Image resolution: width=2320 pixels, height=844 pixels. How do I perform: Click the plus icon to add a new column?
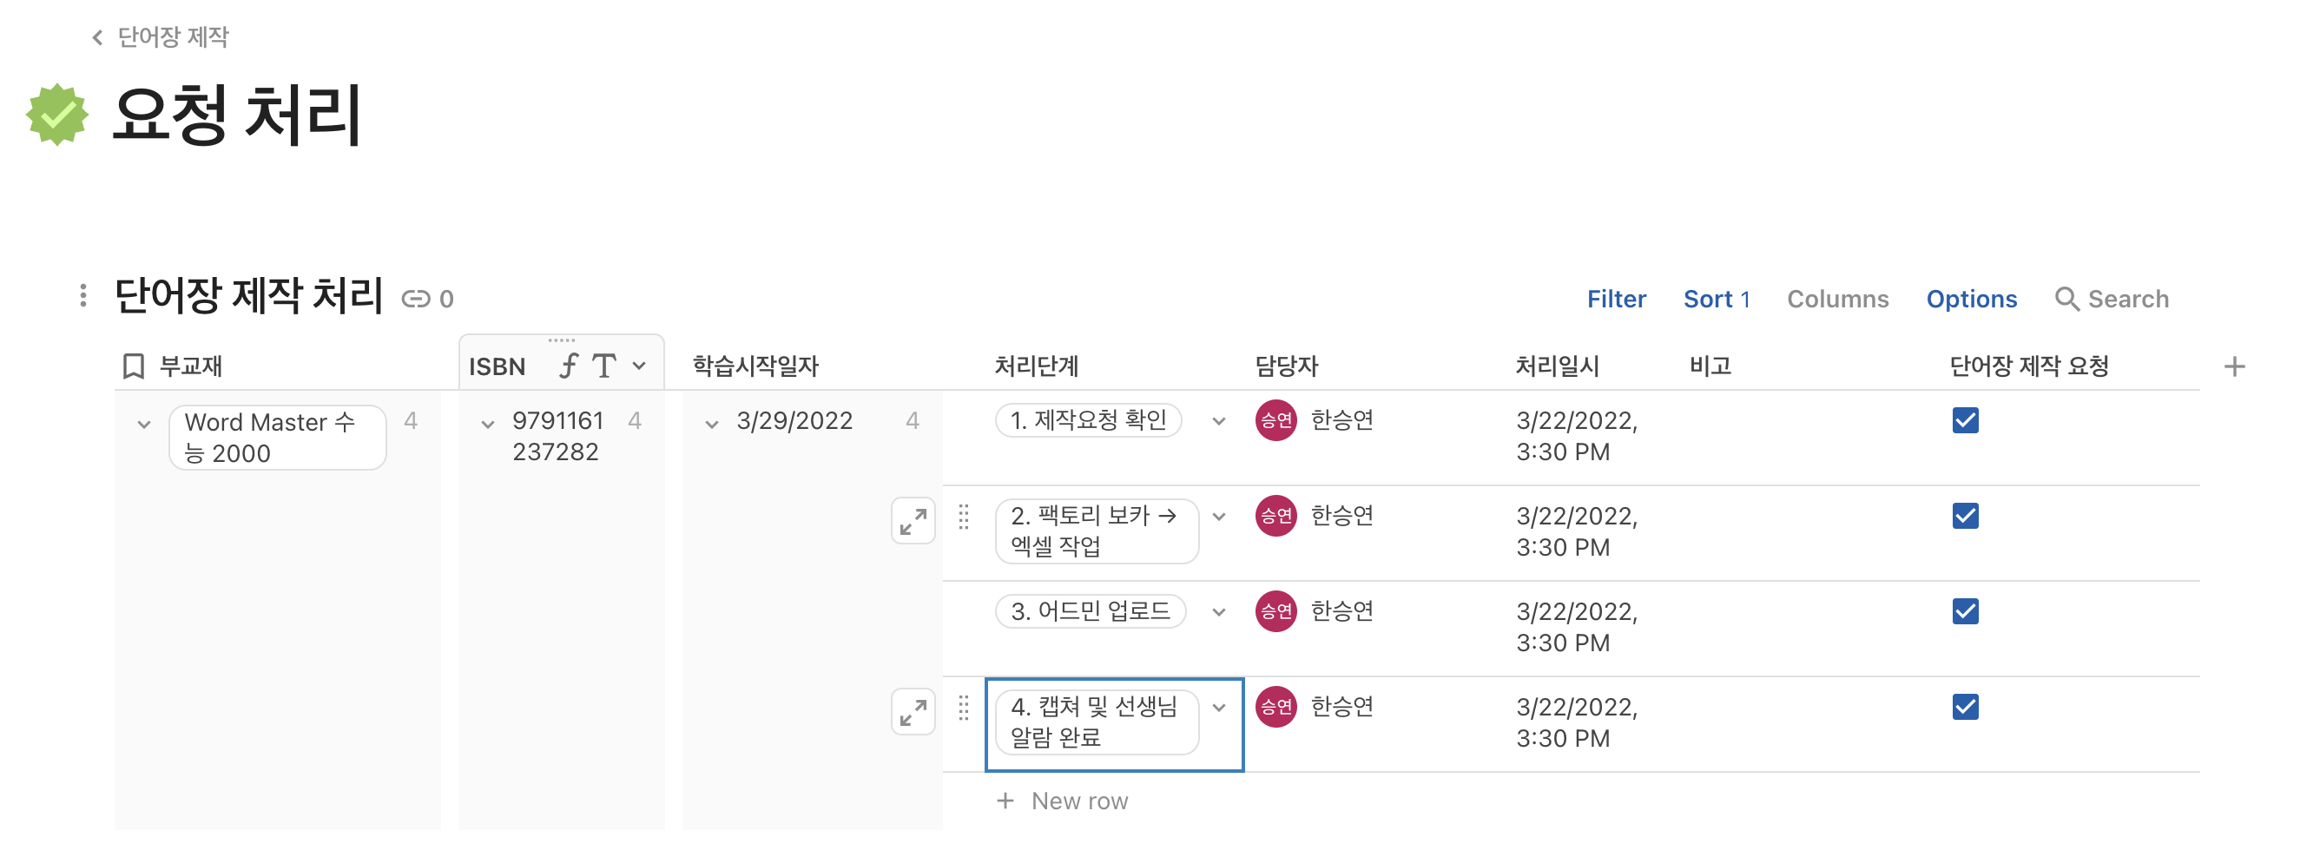(2235, 365)
